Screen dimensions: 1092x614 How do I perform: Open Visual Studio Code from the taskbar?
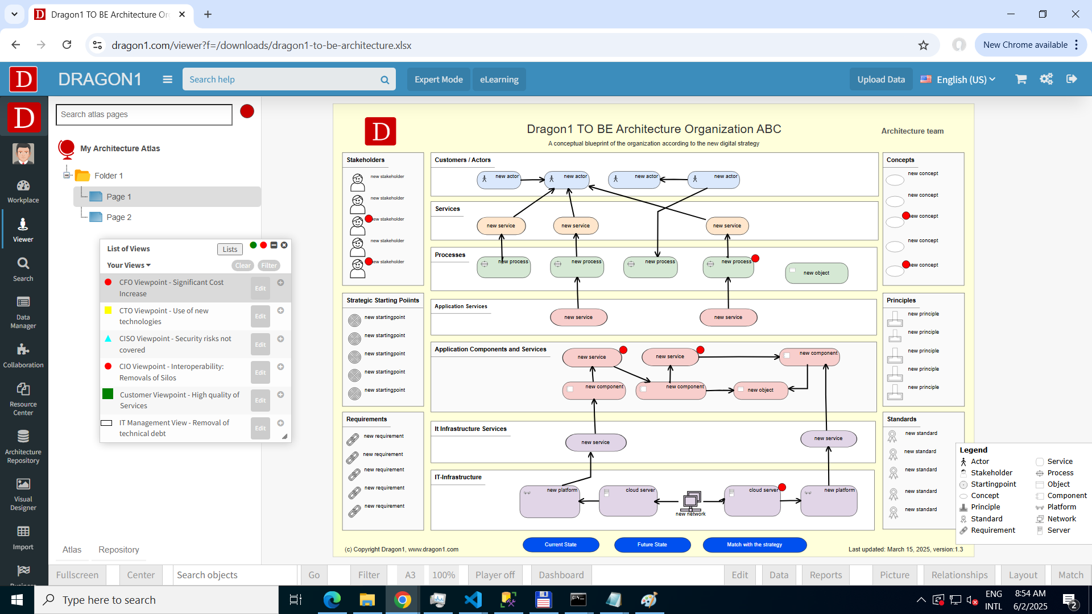[x=473, y=600]
